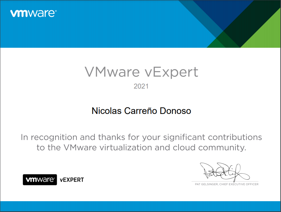
Task: Click 'PAT GELSINGER, CHIEF EXECUTIVE OFFICER' caption
Action: (x=227, y=184)
